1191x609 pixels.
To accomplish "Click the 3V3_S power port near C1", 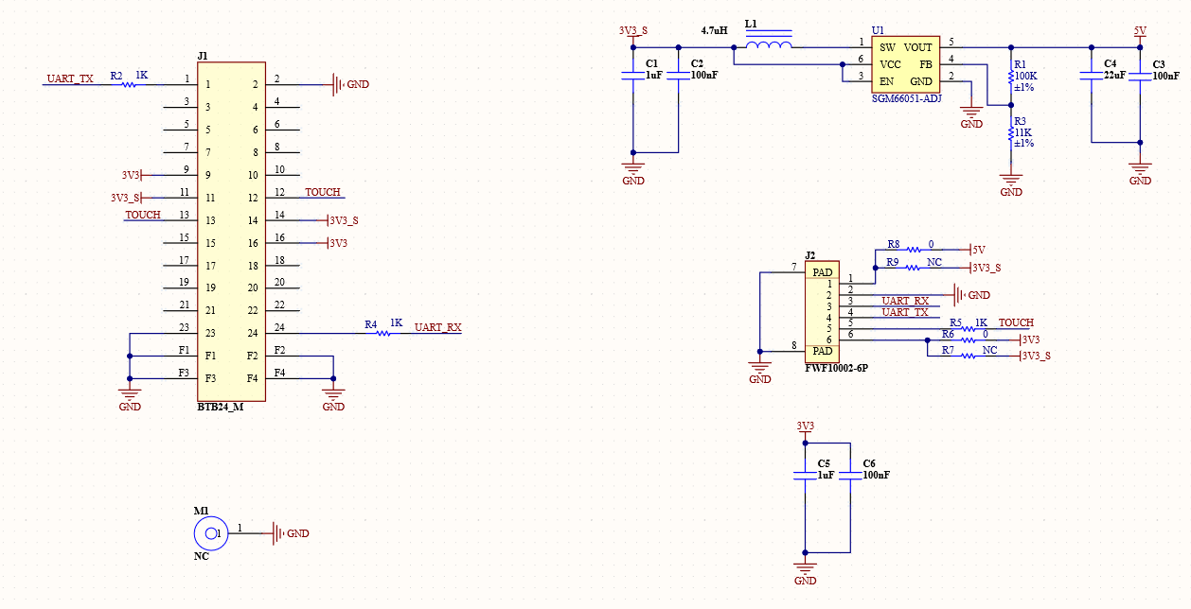I will click(x=633, y=31).
